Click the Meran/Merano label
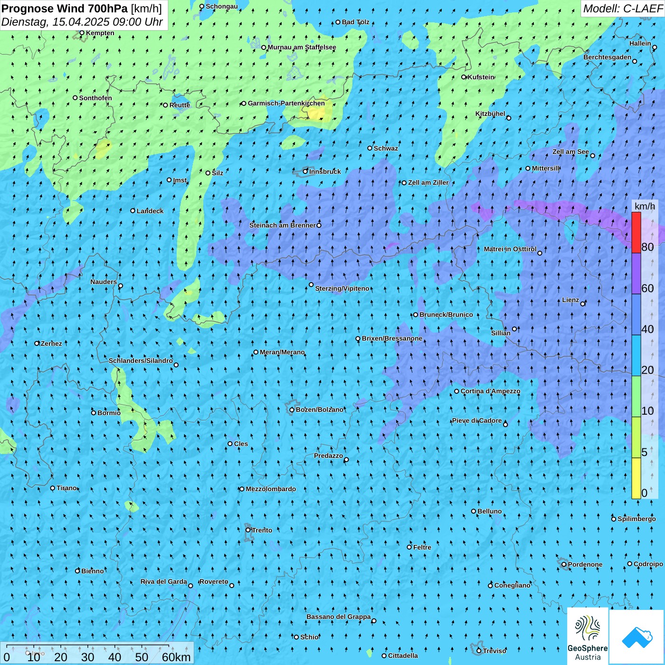Viewport: 665px width, 665px height. pyautogui.click(x=282, y=352)
